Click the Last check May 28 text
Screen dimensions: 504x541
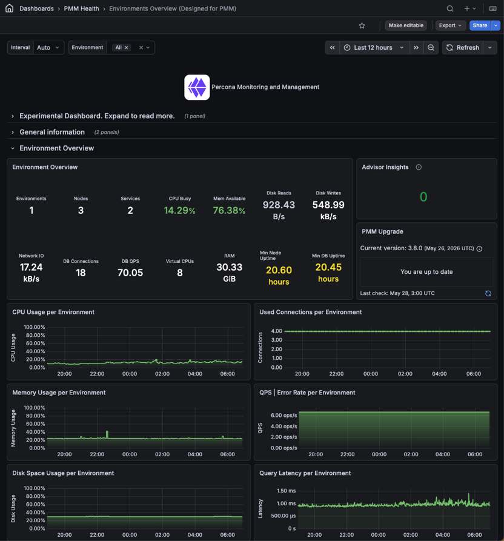click(x=397, y=293)
